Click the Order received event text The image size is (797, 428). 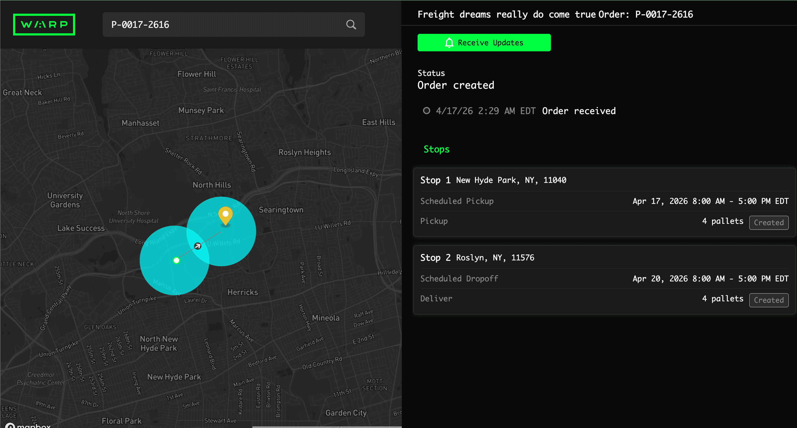579,111
